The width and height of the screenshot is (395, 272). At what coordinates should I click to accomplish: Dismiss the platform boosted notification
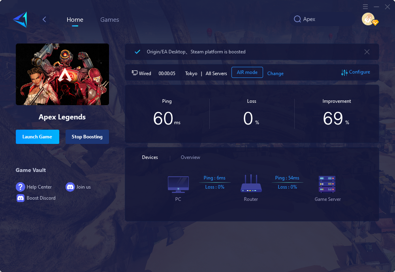pos(367,52)
